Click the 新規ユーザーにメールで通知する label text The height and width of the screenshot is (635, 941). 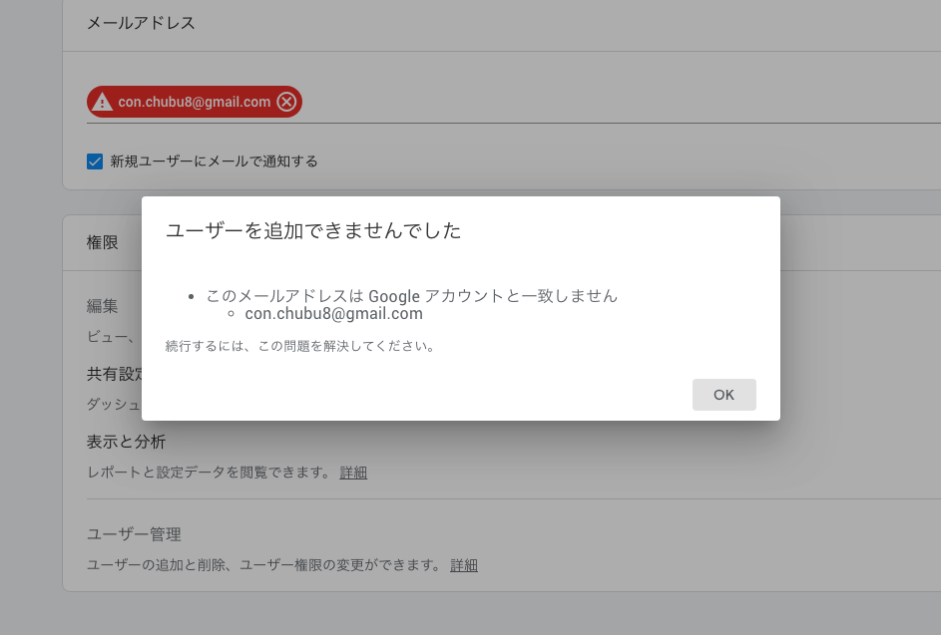pos(214,161)
